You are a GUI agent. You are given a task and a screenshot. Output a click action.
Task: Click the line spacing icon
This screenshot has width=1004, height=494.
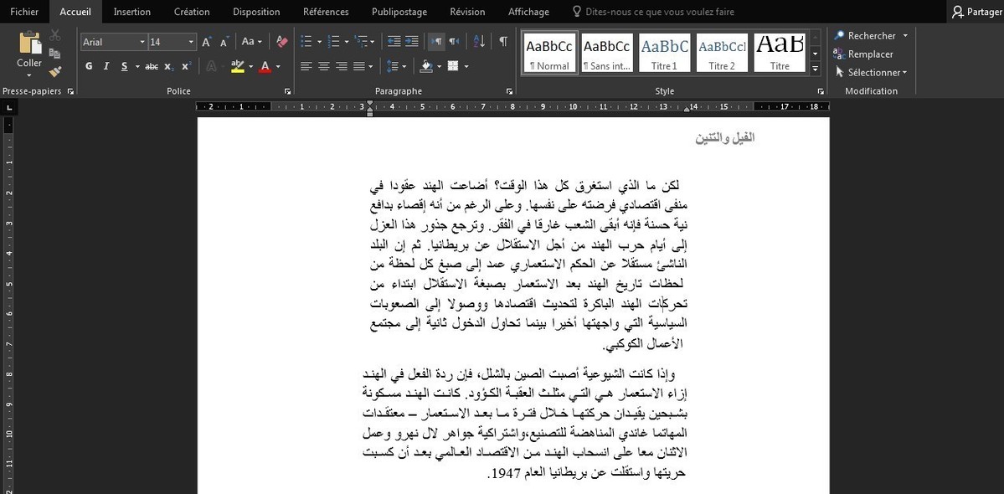point(392,66)
